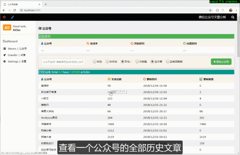Open the 新加坡万事通 account row

pyautogui.click(x=136, y=92)
